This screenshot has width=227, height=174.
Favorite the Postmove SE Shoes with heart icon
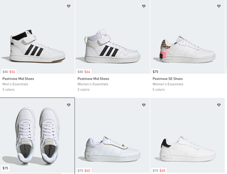click(219, 6)
